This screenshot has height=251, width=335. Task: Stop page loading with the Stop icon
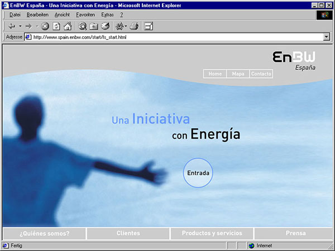pos(45,26)
